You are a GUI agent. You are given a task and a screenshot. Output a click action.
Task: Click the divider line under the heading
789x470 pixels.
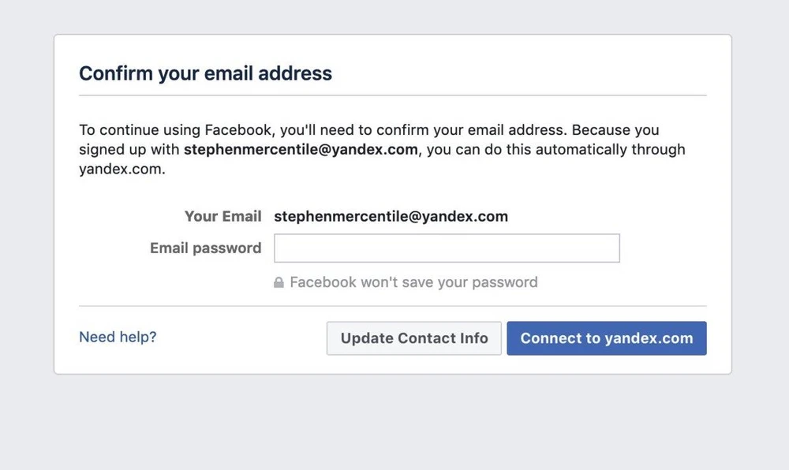pos(392,95)
